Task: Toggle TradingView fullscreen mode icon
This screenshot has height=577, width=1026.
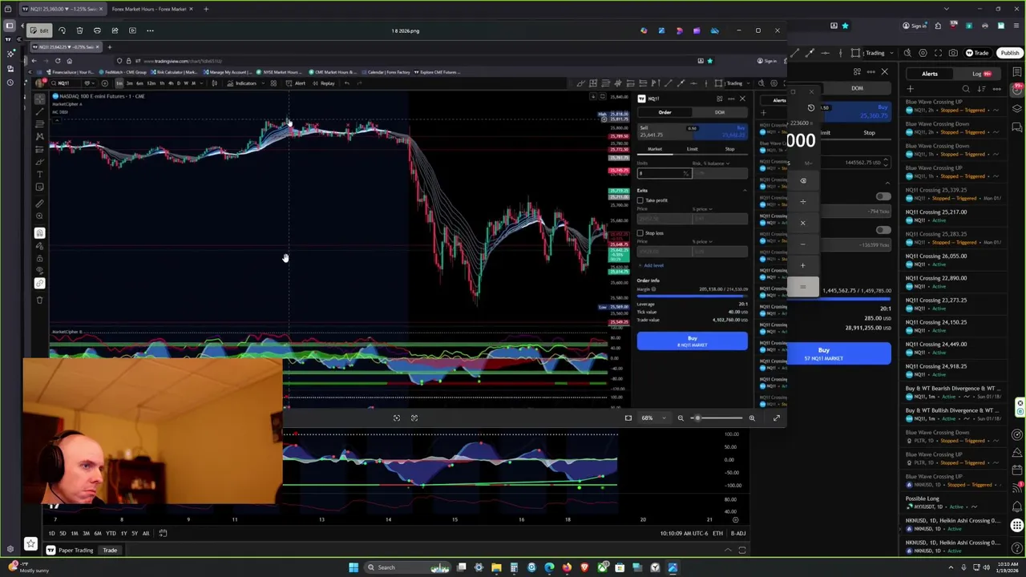Action: (x=938, y=53)
